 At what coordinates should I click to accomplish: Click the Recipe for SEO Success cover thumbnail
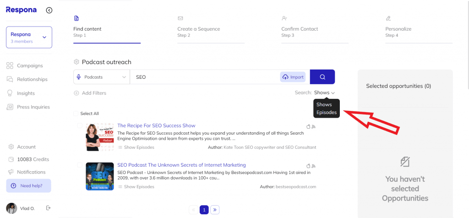99,136
